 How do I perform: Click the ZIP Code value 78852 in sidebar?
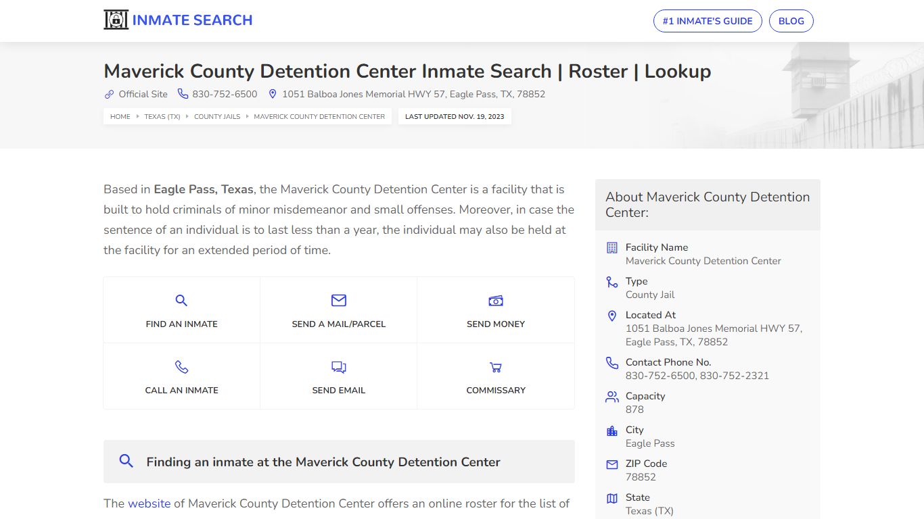click(x=641, y=477)
